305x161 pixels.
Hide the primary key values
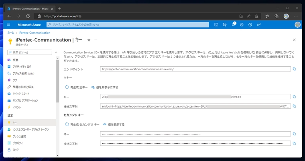pyautogui.click(x=105, y=87)
